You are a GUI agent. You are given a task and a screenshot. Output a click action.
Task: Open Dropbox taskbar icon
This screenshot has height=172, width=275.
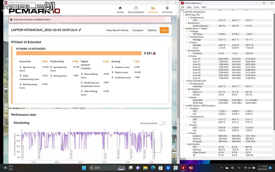pyautogui.click(x=168, y=168)
